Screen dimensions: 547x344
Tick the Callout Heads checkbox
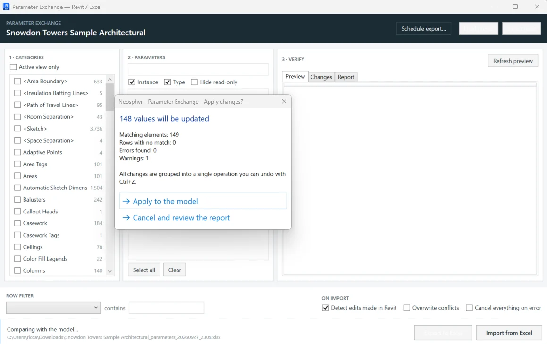point(17,211)
